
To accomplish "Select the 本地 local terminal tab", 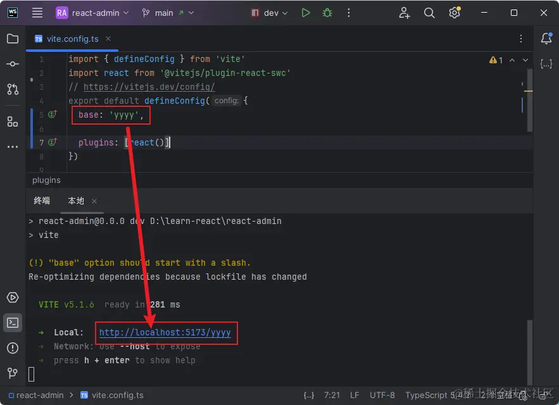I will tap(76, 201).
